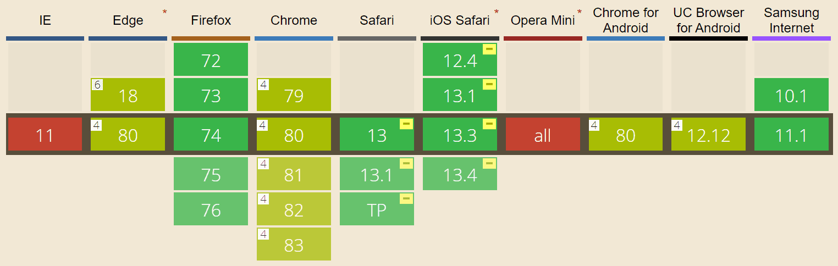838x266 pixels.
Task: Click the red asterisk beside Opera Mini heading
Action: 579,12
